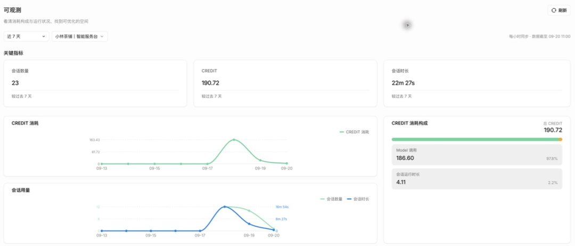Open the 近 7 天 time range dropdown

[x=27, y=36]
